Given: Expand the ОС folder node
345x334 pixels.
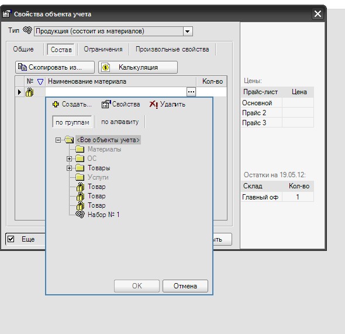Looking at the screenshot, I should [x=69, y=159].
